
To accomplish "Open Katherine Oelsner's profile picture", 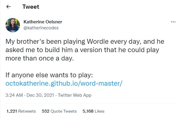I will pyautogui.click(x=13, y=25).
